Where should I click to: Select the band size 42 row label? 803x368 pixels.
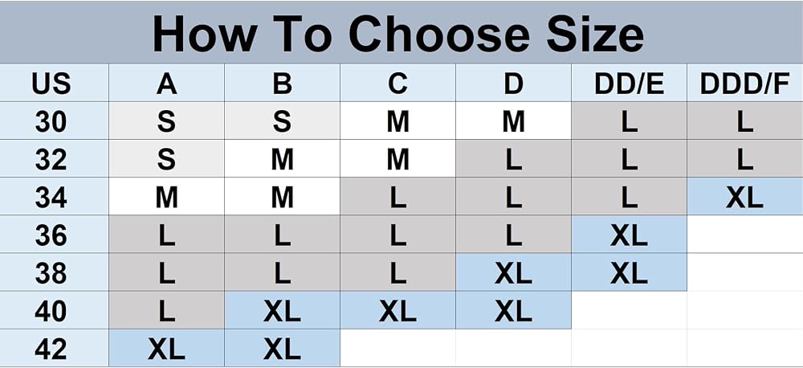point(55,349)
